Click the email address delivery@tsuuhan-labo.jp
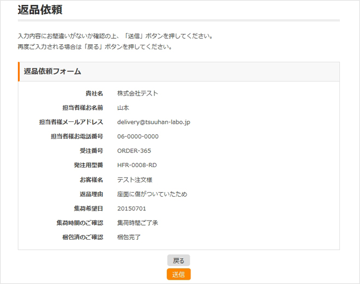The image size is (360, 284). click(153, 122)
